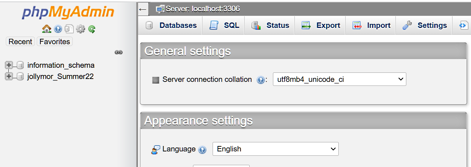Click the Recent tables button
471x167 pixels.
(x=20, y=42)
